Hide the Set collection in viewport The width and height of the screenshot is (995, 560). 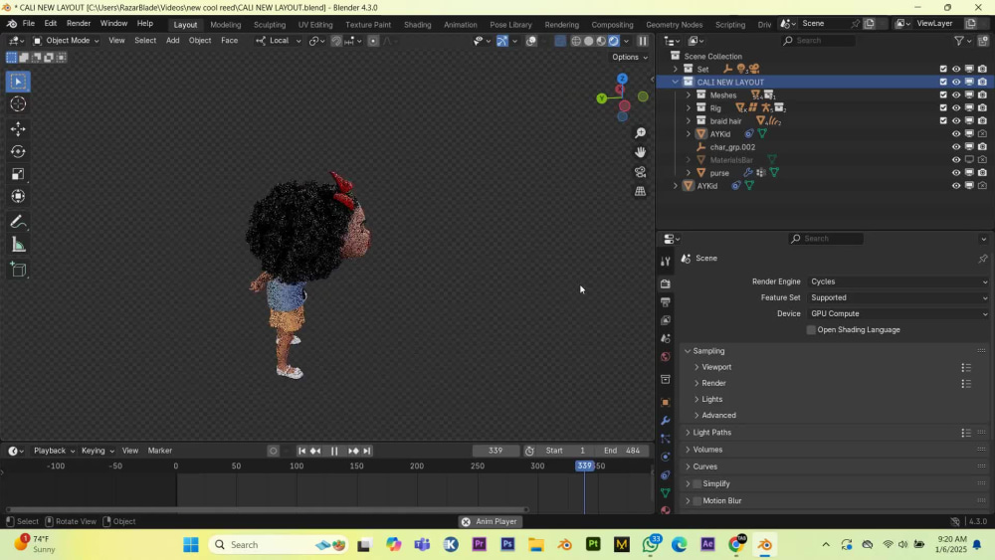point(956,69)
